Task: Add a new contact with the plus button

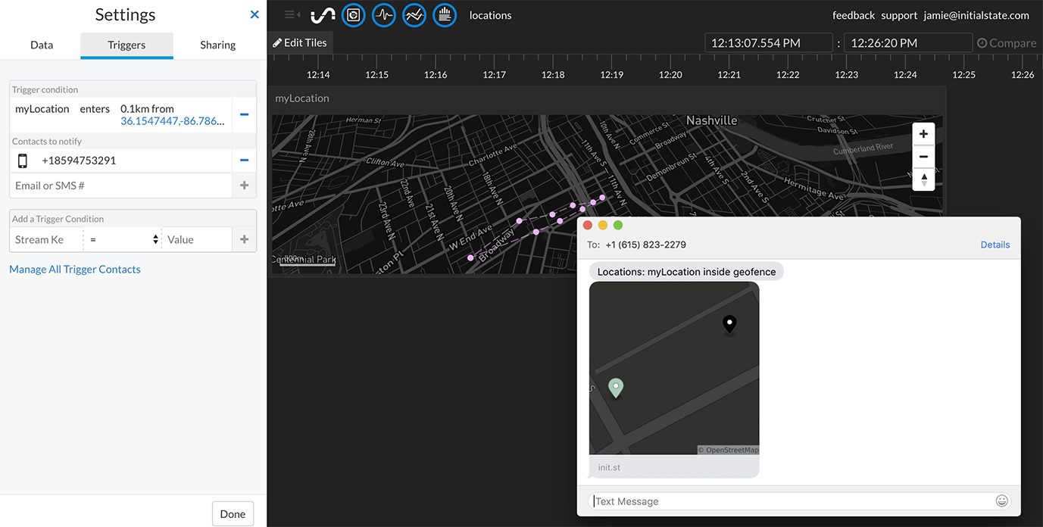Action: [244, 185]
